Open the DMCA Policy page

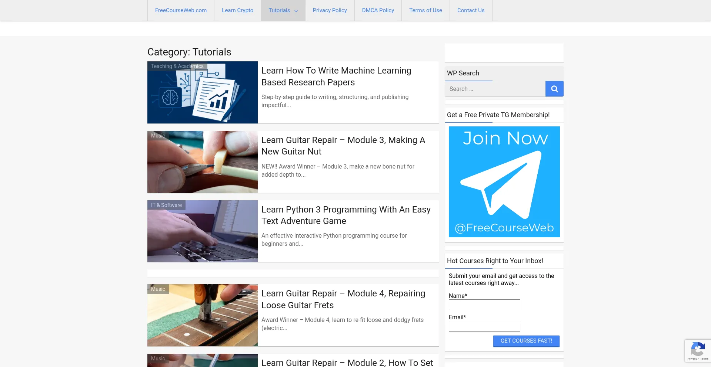pos(378,10)
